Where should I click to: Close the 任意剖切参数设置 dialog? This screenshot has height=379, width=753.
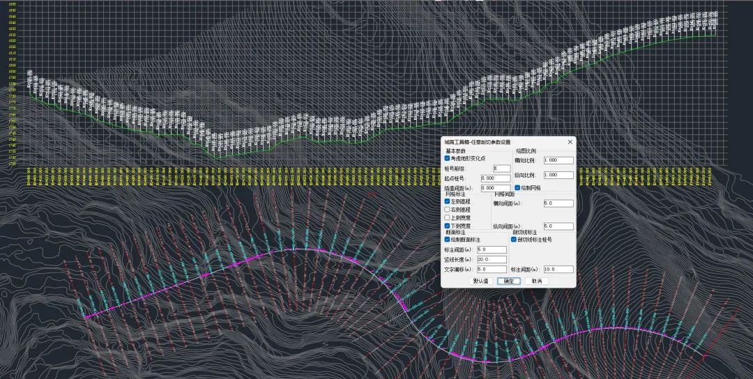point(570,142)
